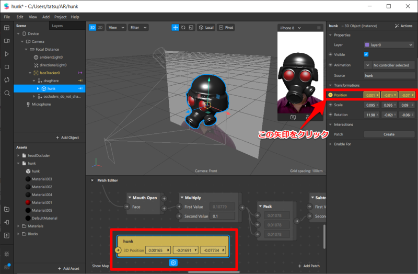Toggle the Visible checkbox

tap(366, 54)
